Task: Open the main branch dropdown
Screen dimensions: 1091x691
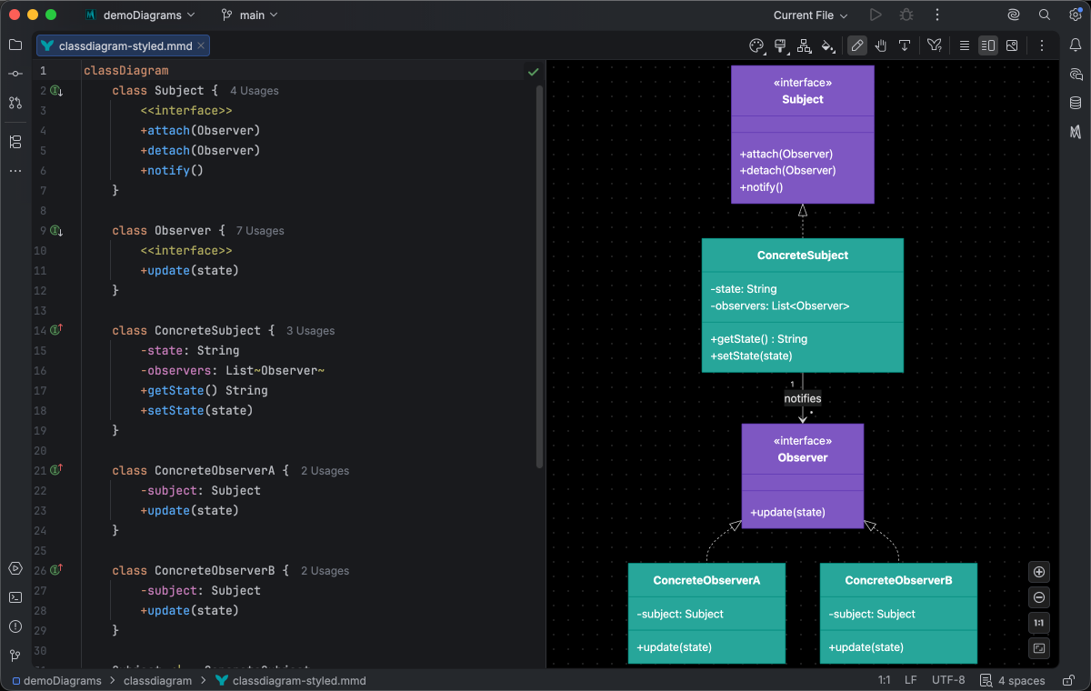Action: pyautogui.click(x=249, y=15)
